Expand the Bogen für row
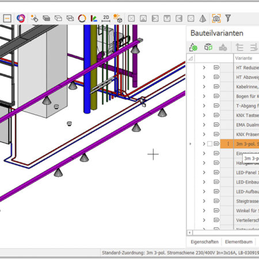This screenshot has width=259, height=259. pos(204,96)
